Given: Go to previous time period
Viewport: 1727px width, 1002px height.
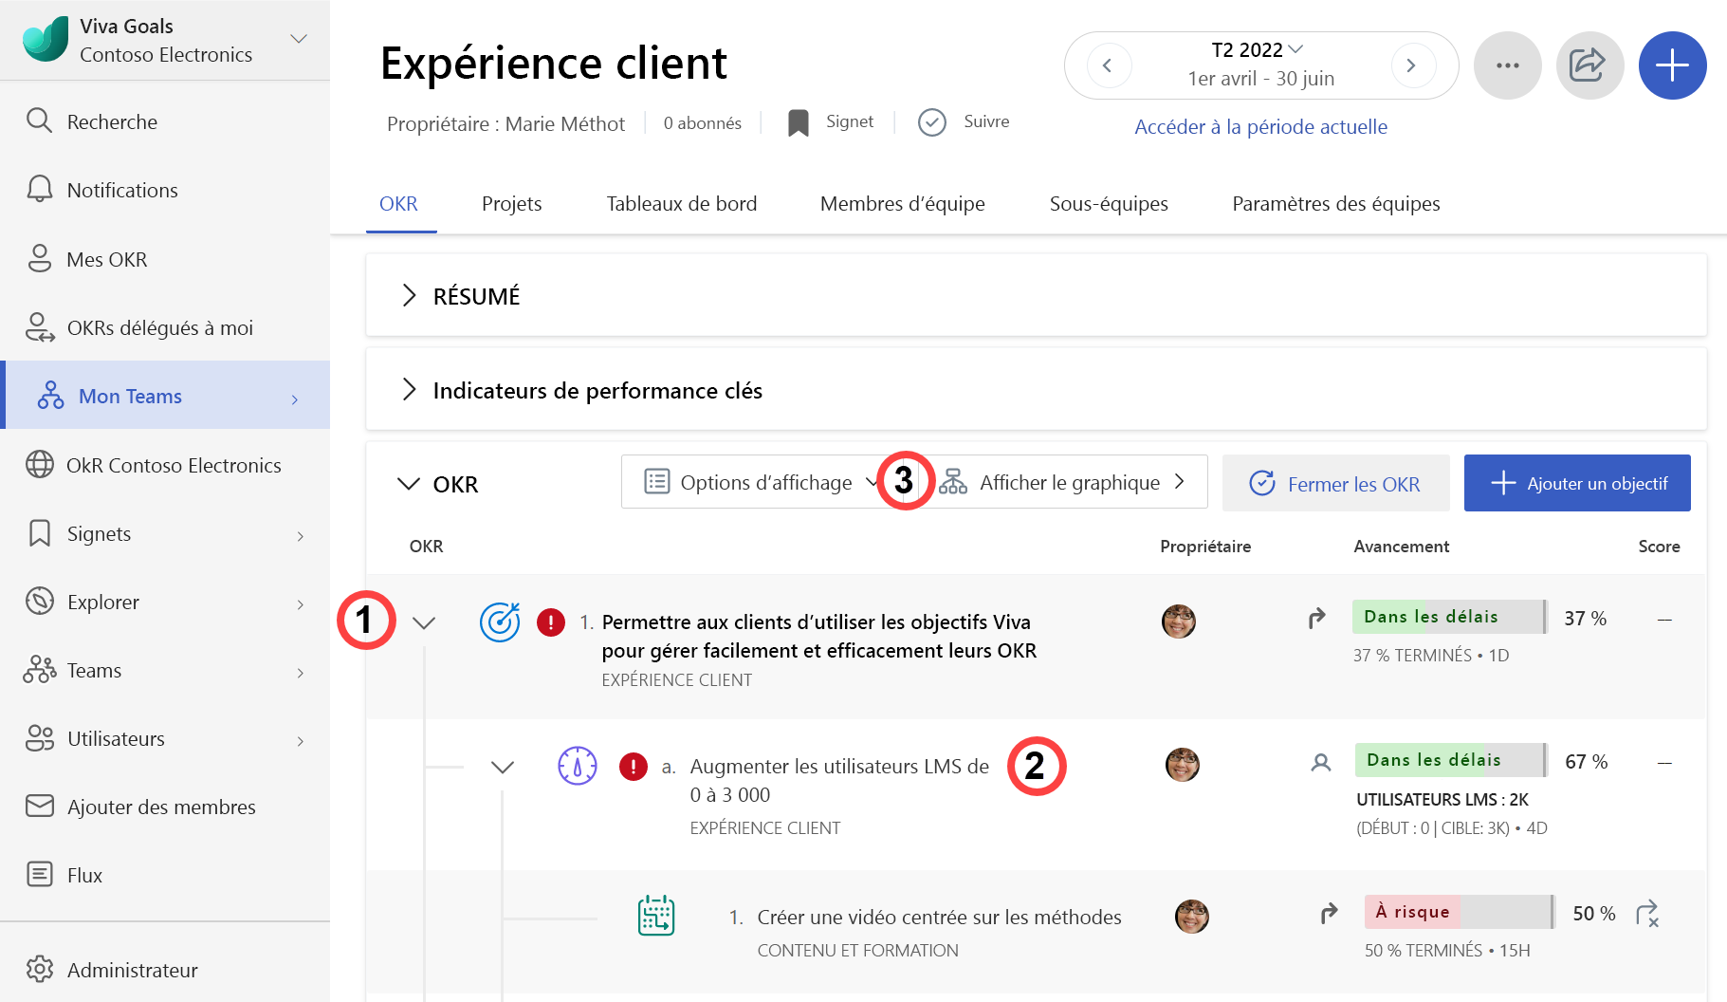Looking at the screenshot, I should (x=1107, y=65).
